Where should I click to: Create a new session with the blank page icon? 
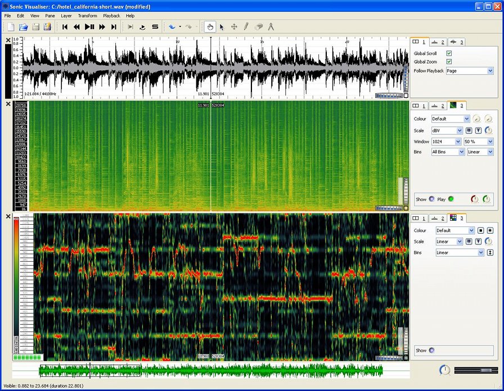click(11, 27)
